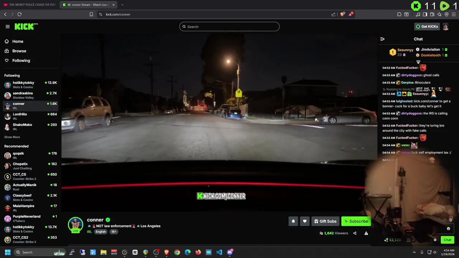Open hstikkytokky channel with 13.9K viewers

click(x=30, y=85)
